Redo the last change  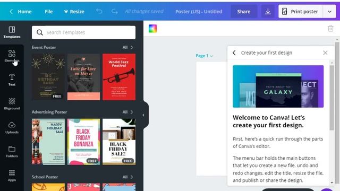pos(115,11)
